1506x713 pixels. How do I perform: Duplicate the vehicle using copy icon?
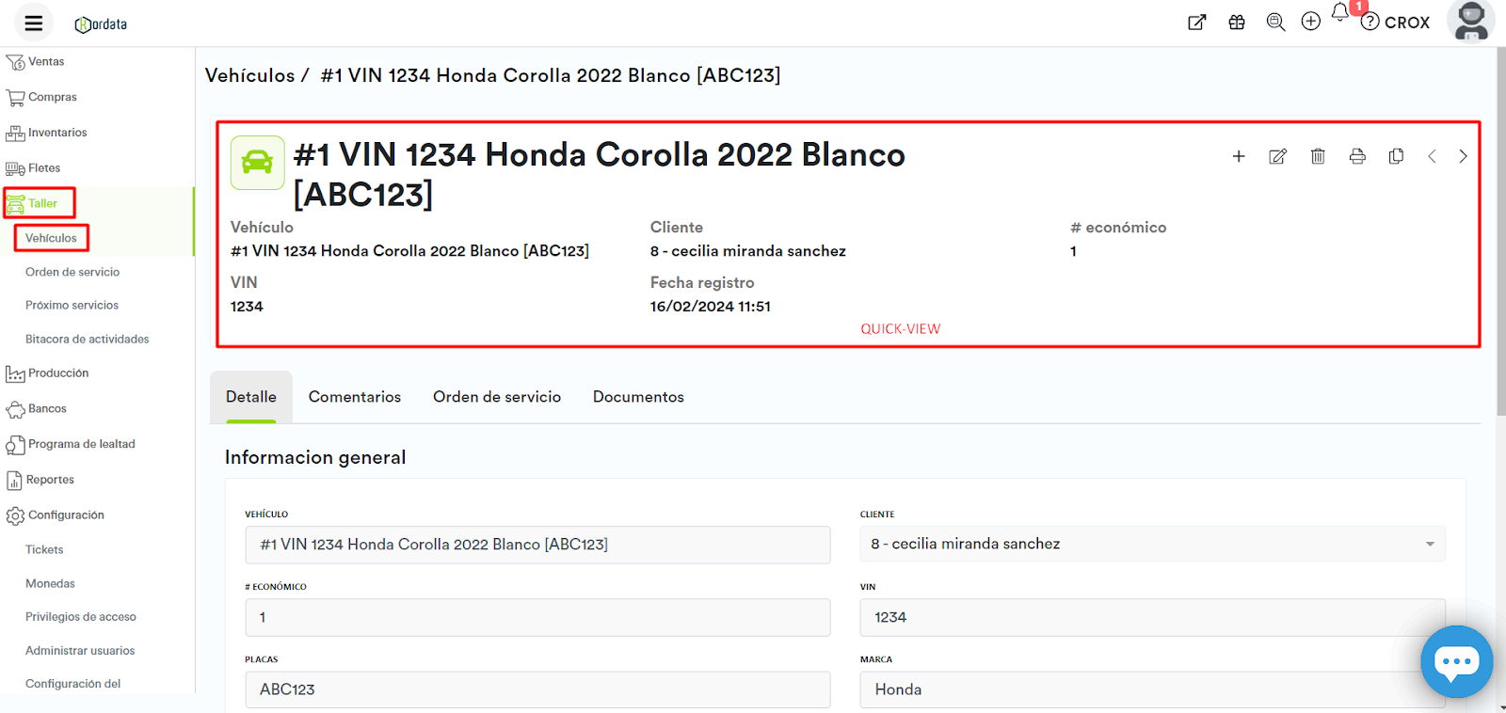click(1396, 157)
